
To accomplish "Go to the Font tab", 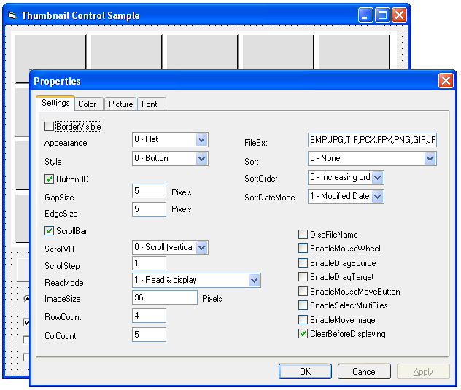I will pyautogui.click(x=150, y=104).
